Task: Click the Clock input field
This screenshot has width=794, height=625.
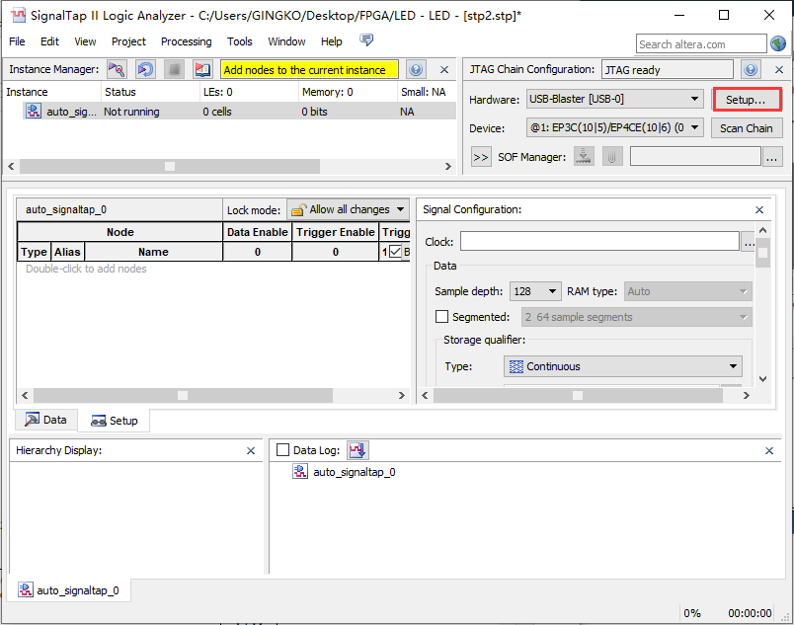Action: [598, 242]
